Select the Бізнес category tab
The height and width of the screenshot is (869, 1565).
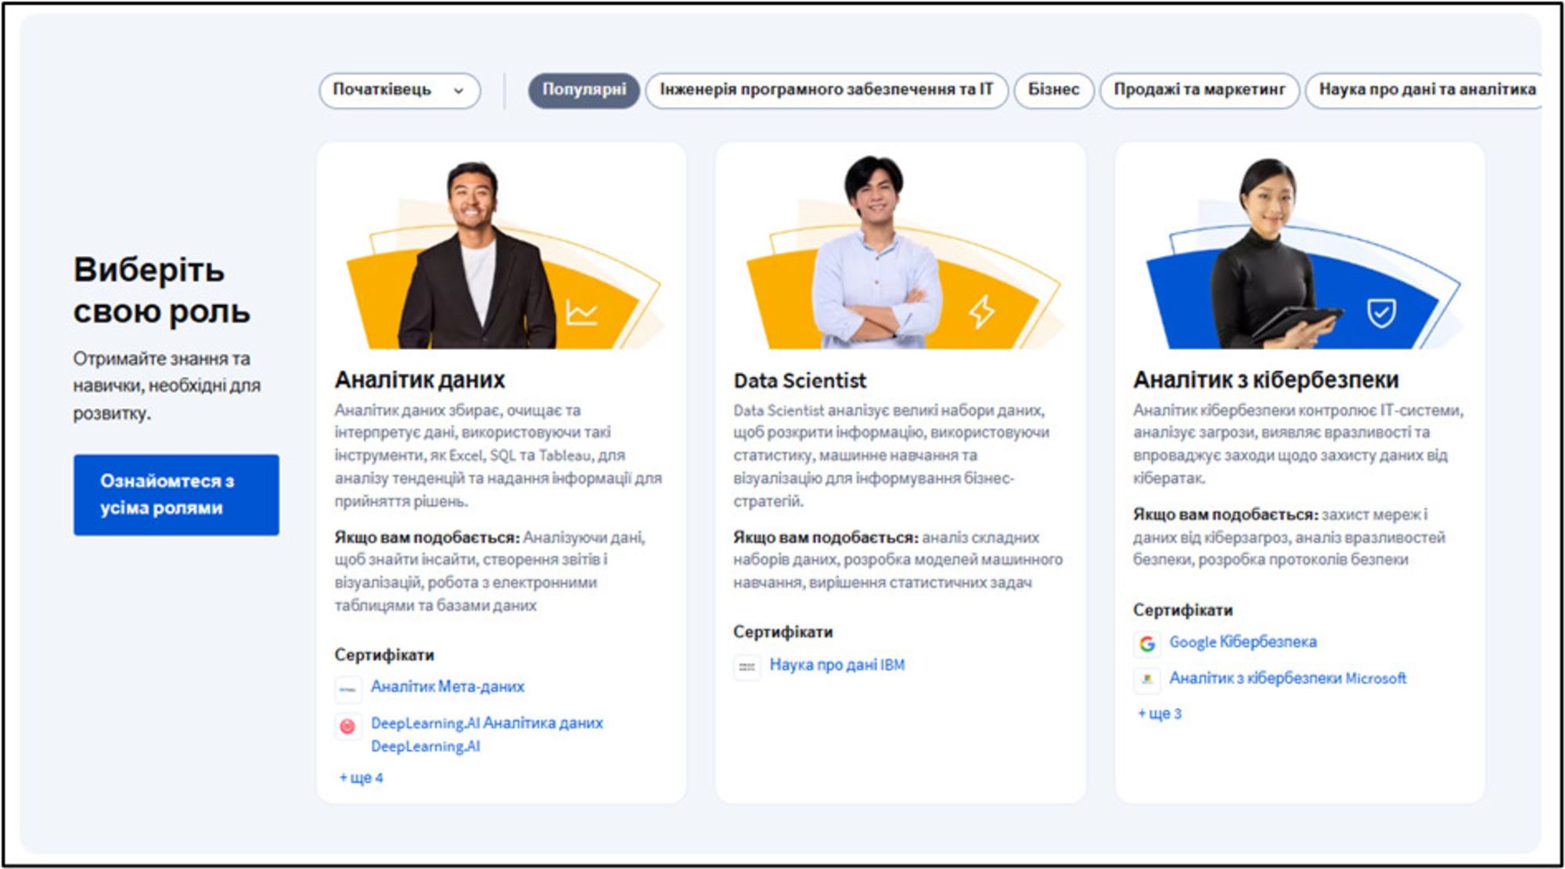click(1053, 90)
